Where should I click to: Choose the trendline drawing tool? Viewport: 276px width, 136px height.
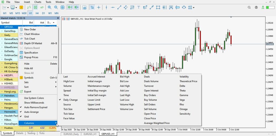pos(119,8)
